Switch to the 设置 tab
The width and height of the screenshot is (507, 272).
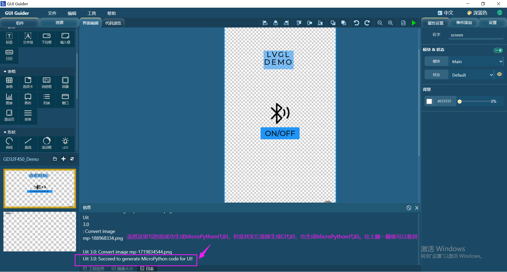(493, 23)
